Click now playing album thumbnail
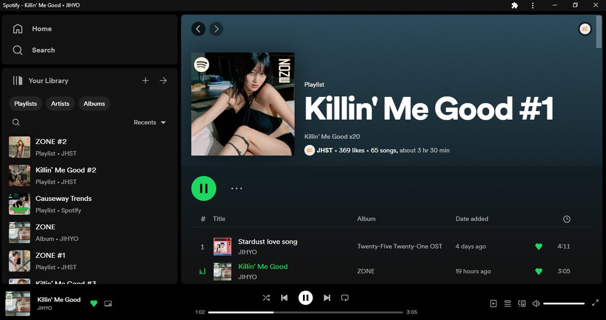The width and height of the screenshot is (606, 320). click(x=18, y=303)
